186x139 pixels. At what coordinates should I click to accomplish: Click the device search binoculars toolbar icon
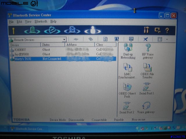[x=117, y=39]
